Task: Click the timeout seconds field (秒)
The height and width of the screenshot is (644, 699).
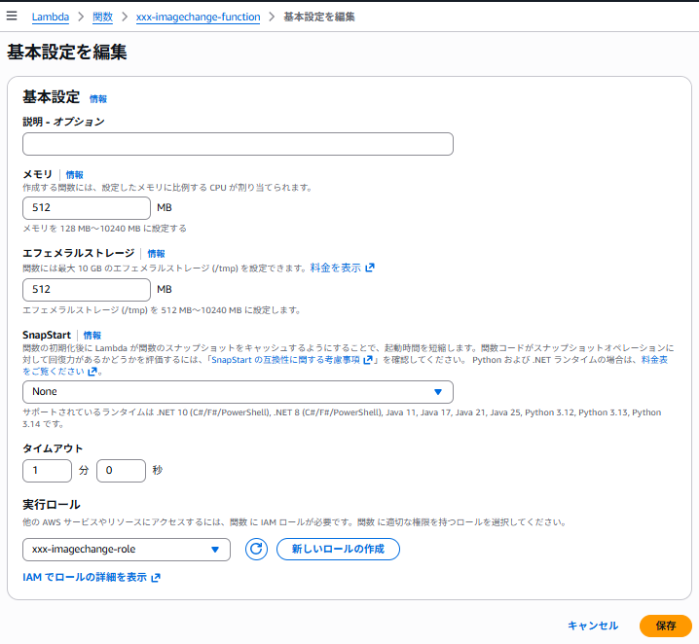Action: click(121, 471)
